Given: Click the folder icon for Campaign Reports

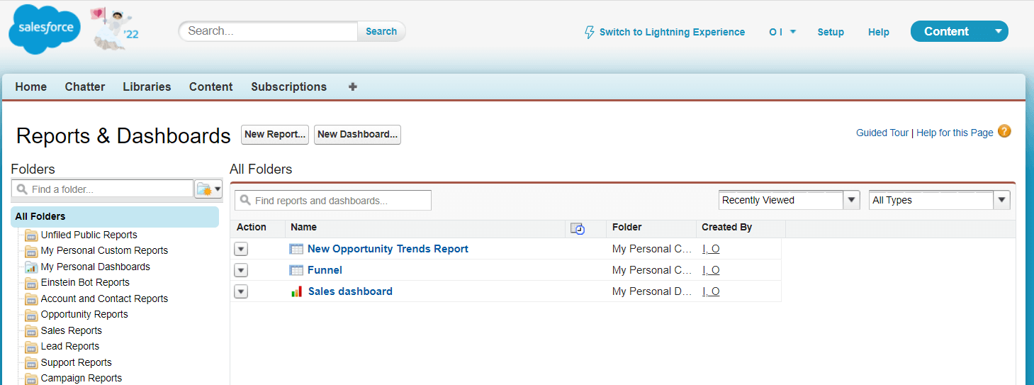Looking at the screenshot, I should coord(31,379).
